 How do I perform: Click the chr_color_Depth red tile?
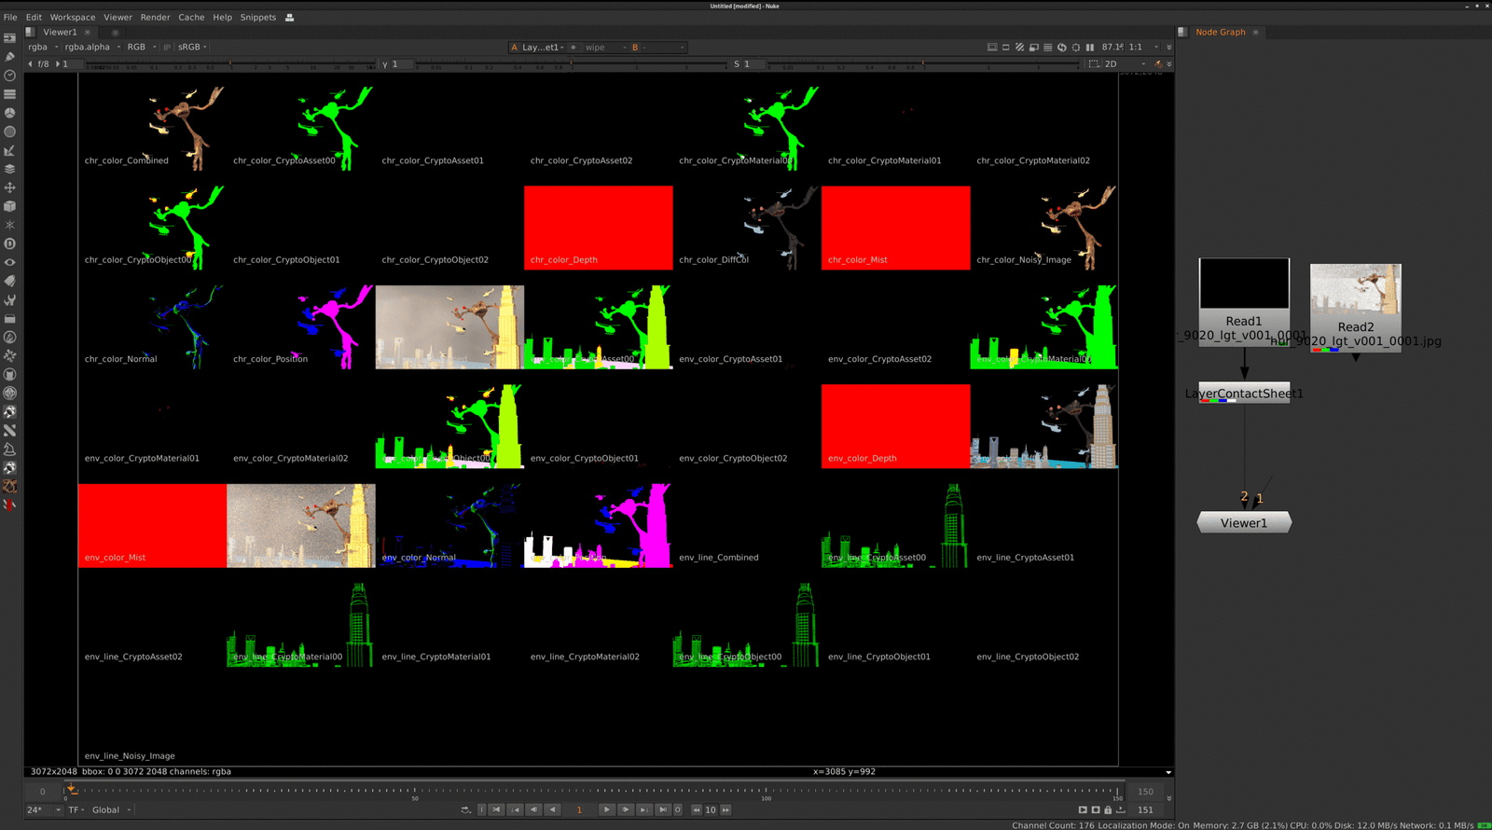coord(598,228)
